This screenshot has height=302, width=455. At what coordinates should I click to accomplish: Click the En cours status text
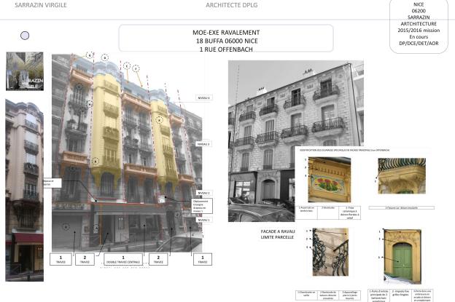click(x=419, y=37)
